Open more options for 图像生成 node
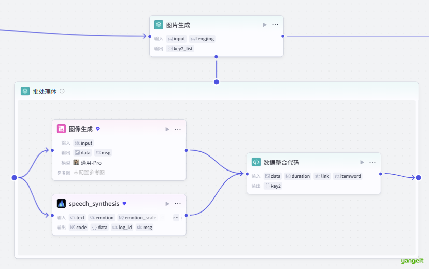The width and height of the screenshot is (429, 269). coord(178,129)
